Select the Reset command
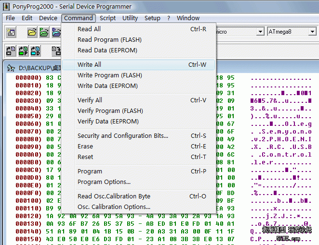 [x=138, y=157]
